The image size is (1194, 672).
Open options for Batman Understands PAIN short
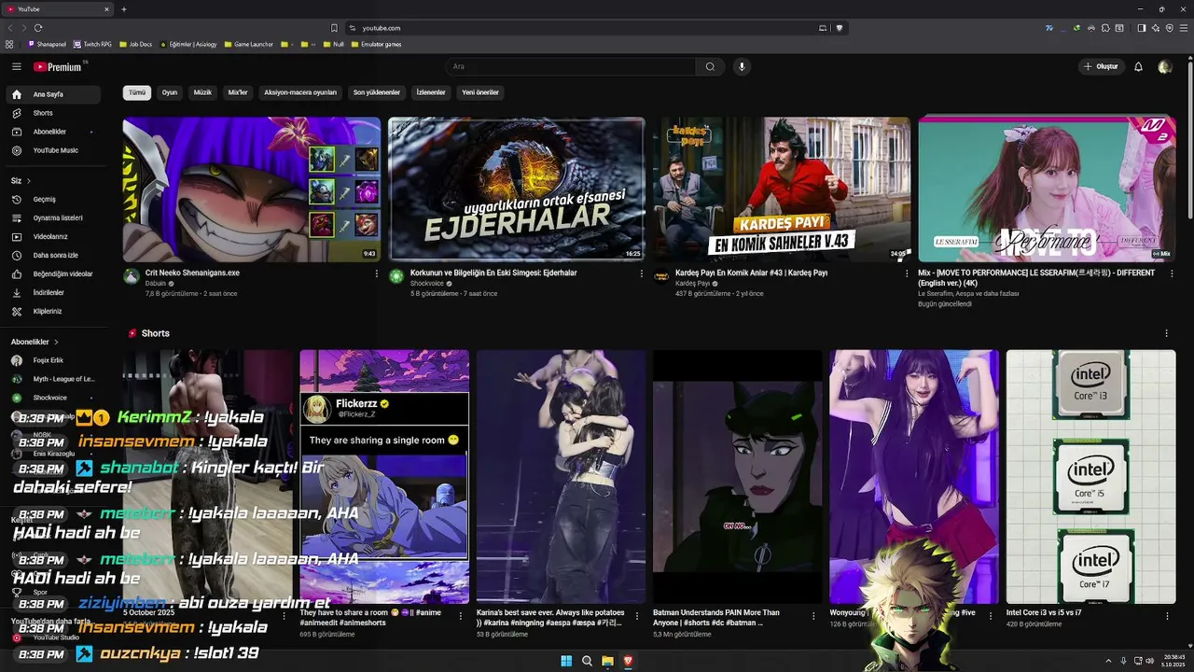813,615
